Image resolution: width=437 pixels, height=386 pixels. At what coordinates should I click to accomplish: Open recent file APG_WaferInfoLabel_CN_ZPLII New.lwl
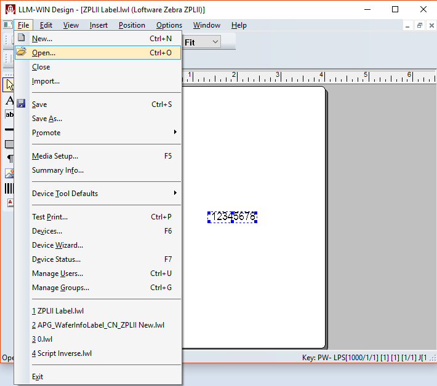pyautogui.click(x=98, y=325)
